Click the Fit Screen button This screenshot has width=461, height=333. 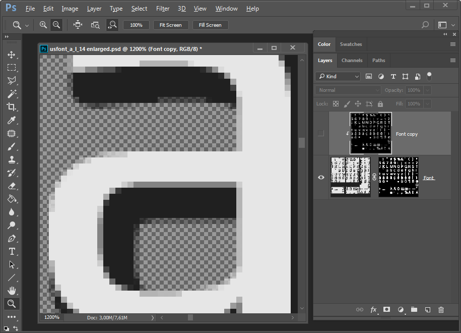pyautogui.click(x=170, y=25)
